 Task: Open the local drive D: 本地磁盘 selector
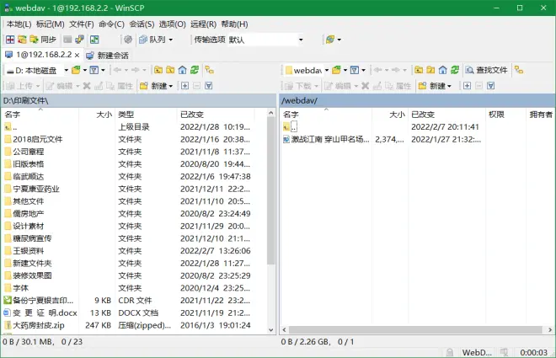(x=37, y=70)
